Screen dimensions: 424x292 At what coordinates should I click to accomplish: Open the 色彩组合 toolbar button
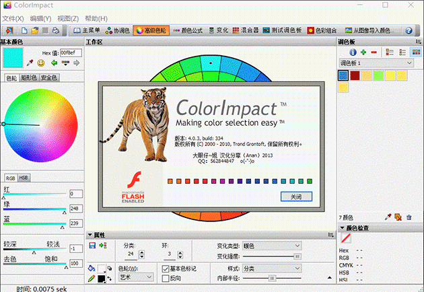click(322, 30)
